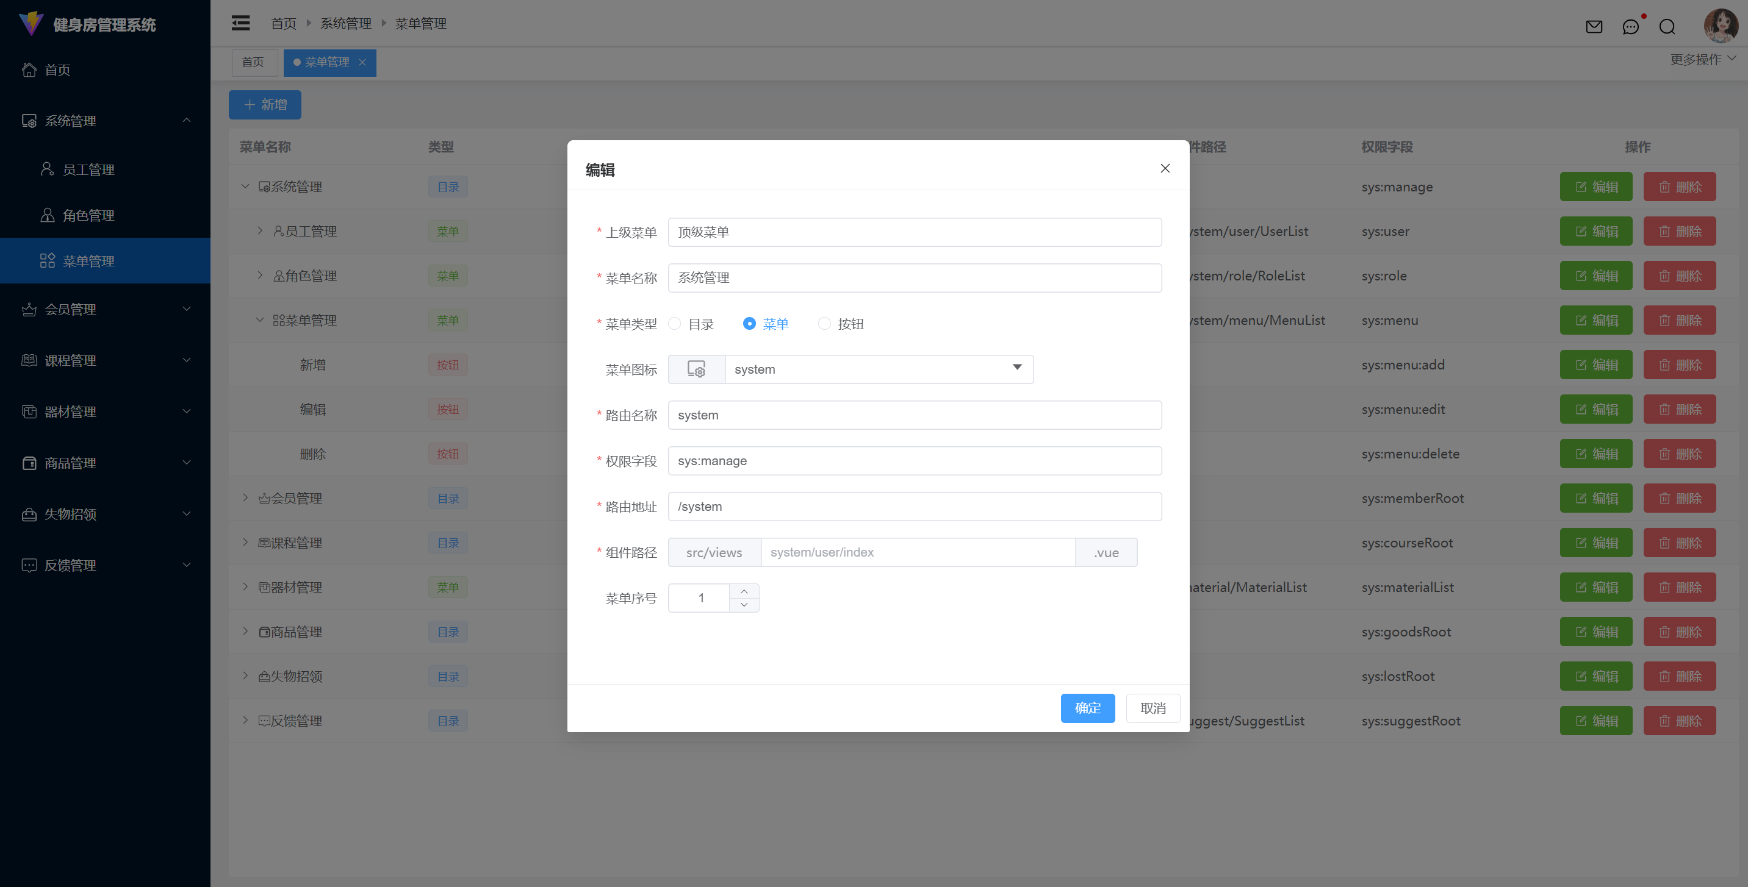Expand the 会员管理 sidebar section
This screenshot has height=887, width=1748.
click(x=70, y=308)
